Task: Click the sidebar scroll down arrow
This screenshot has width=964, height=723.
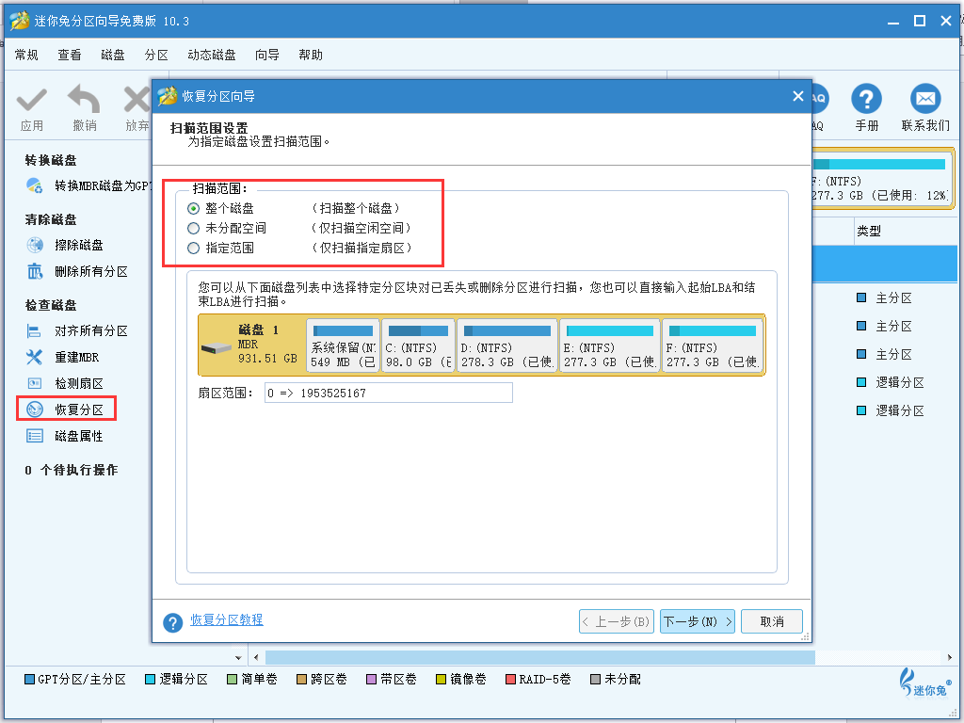Action: [x=238, y=658]
